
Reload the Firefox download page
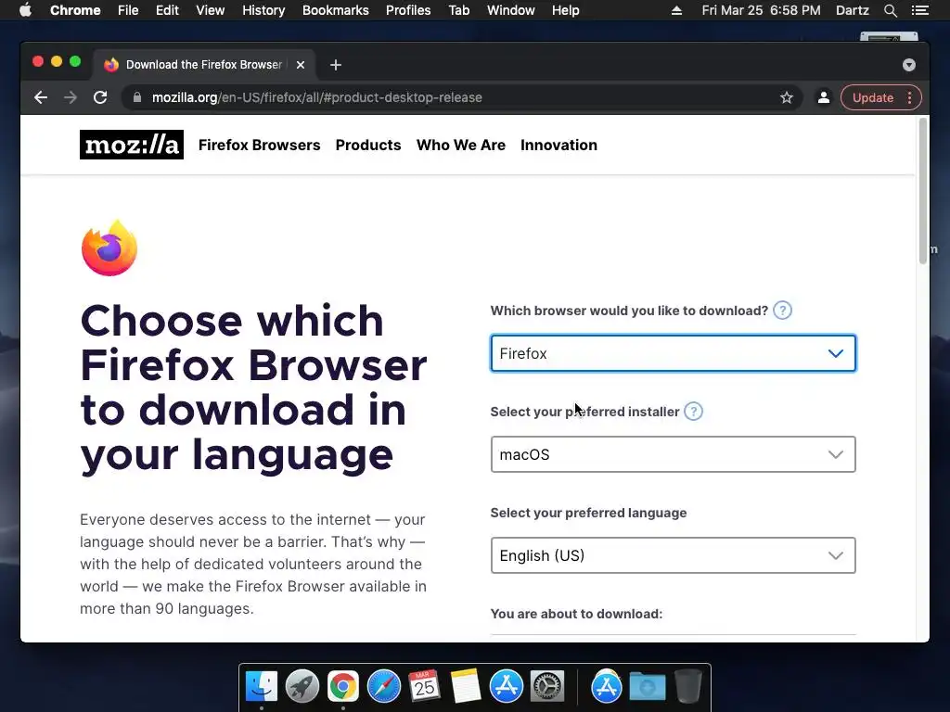100,97
